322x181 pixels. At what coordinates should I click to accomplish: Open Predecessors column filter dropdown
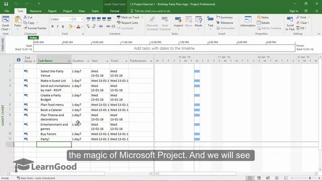pos(151,61)
